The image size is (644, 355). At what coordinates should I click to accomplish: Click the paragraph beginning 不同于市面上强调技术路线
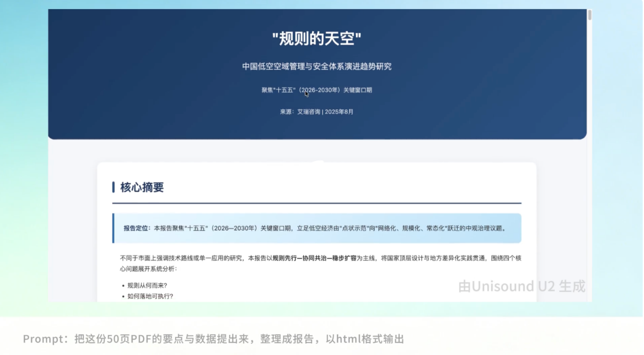coord(321,264)
